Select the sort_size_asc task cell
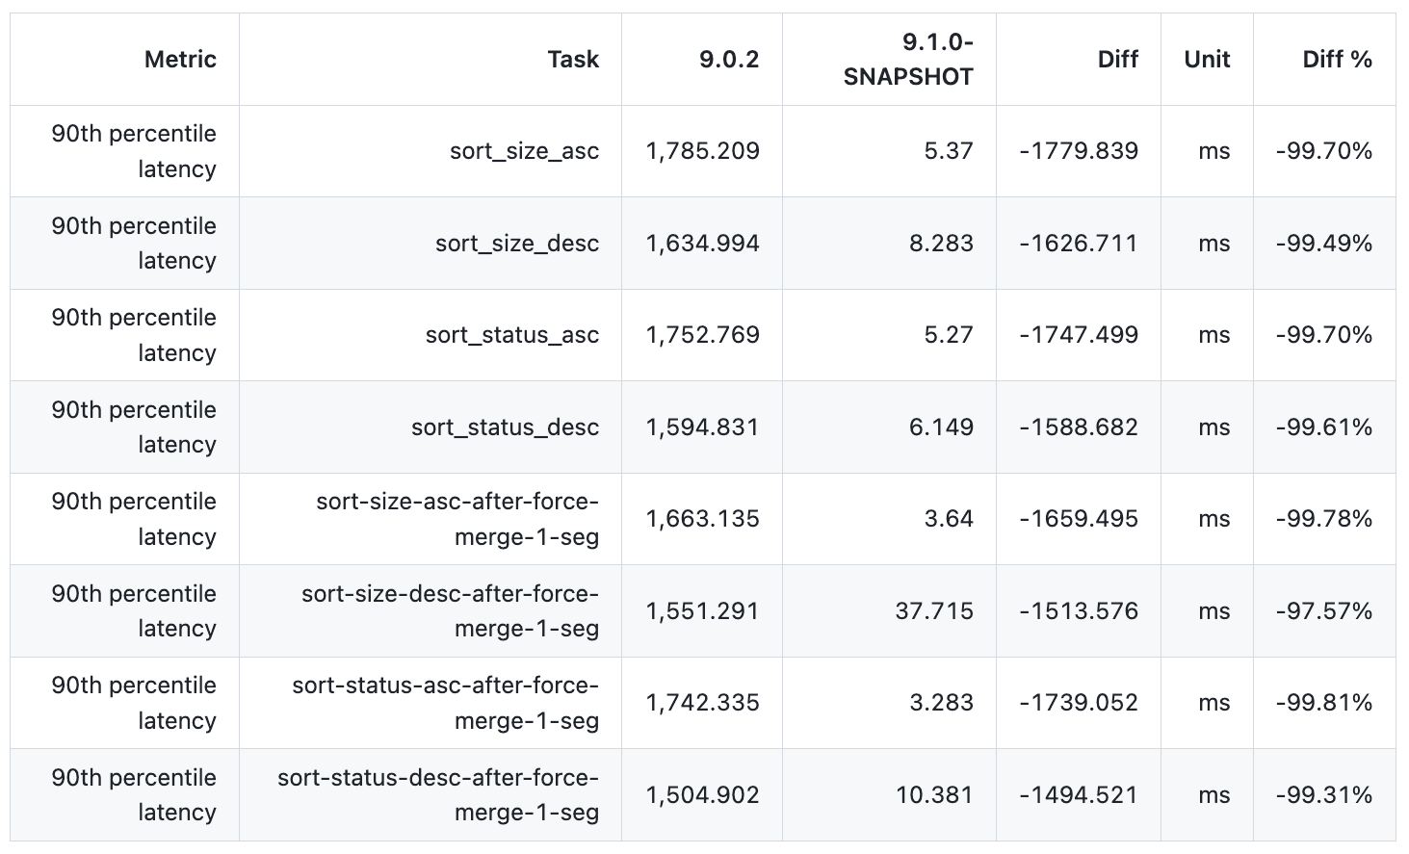Viewport: 1409px width, 854px height. (524, 151)
